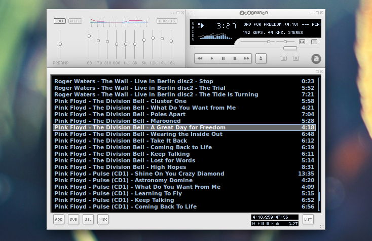Open file info with clutterbar letter I
The height and width of the screenshot is (241, 372).
coord(193,31)
